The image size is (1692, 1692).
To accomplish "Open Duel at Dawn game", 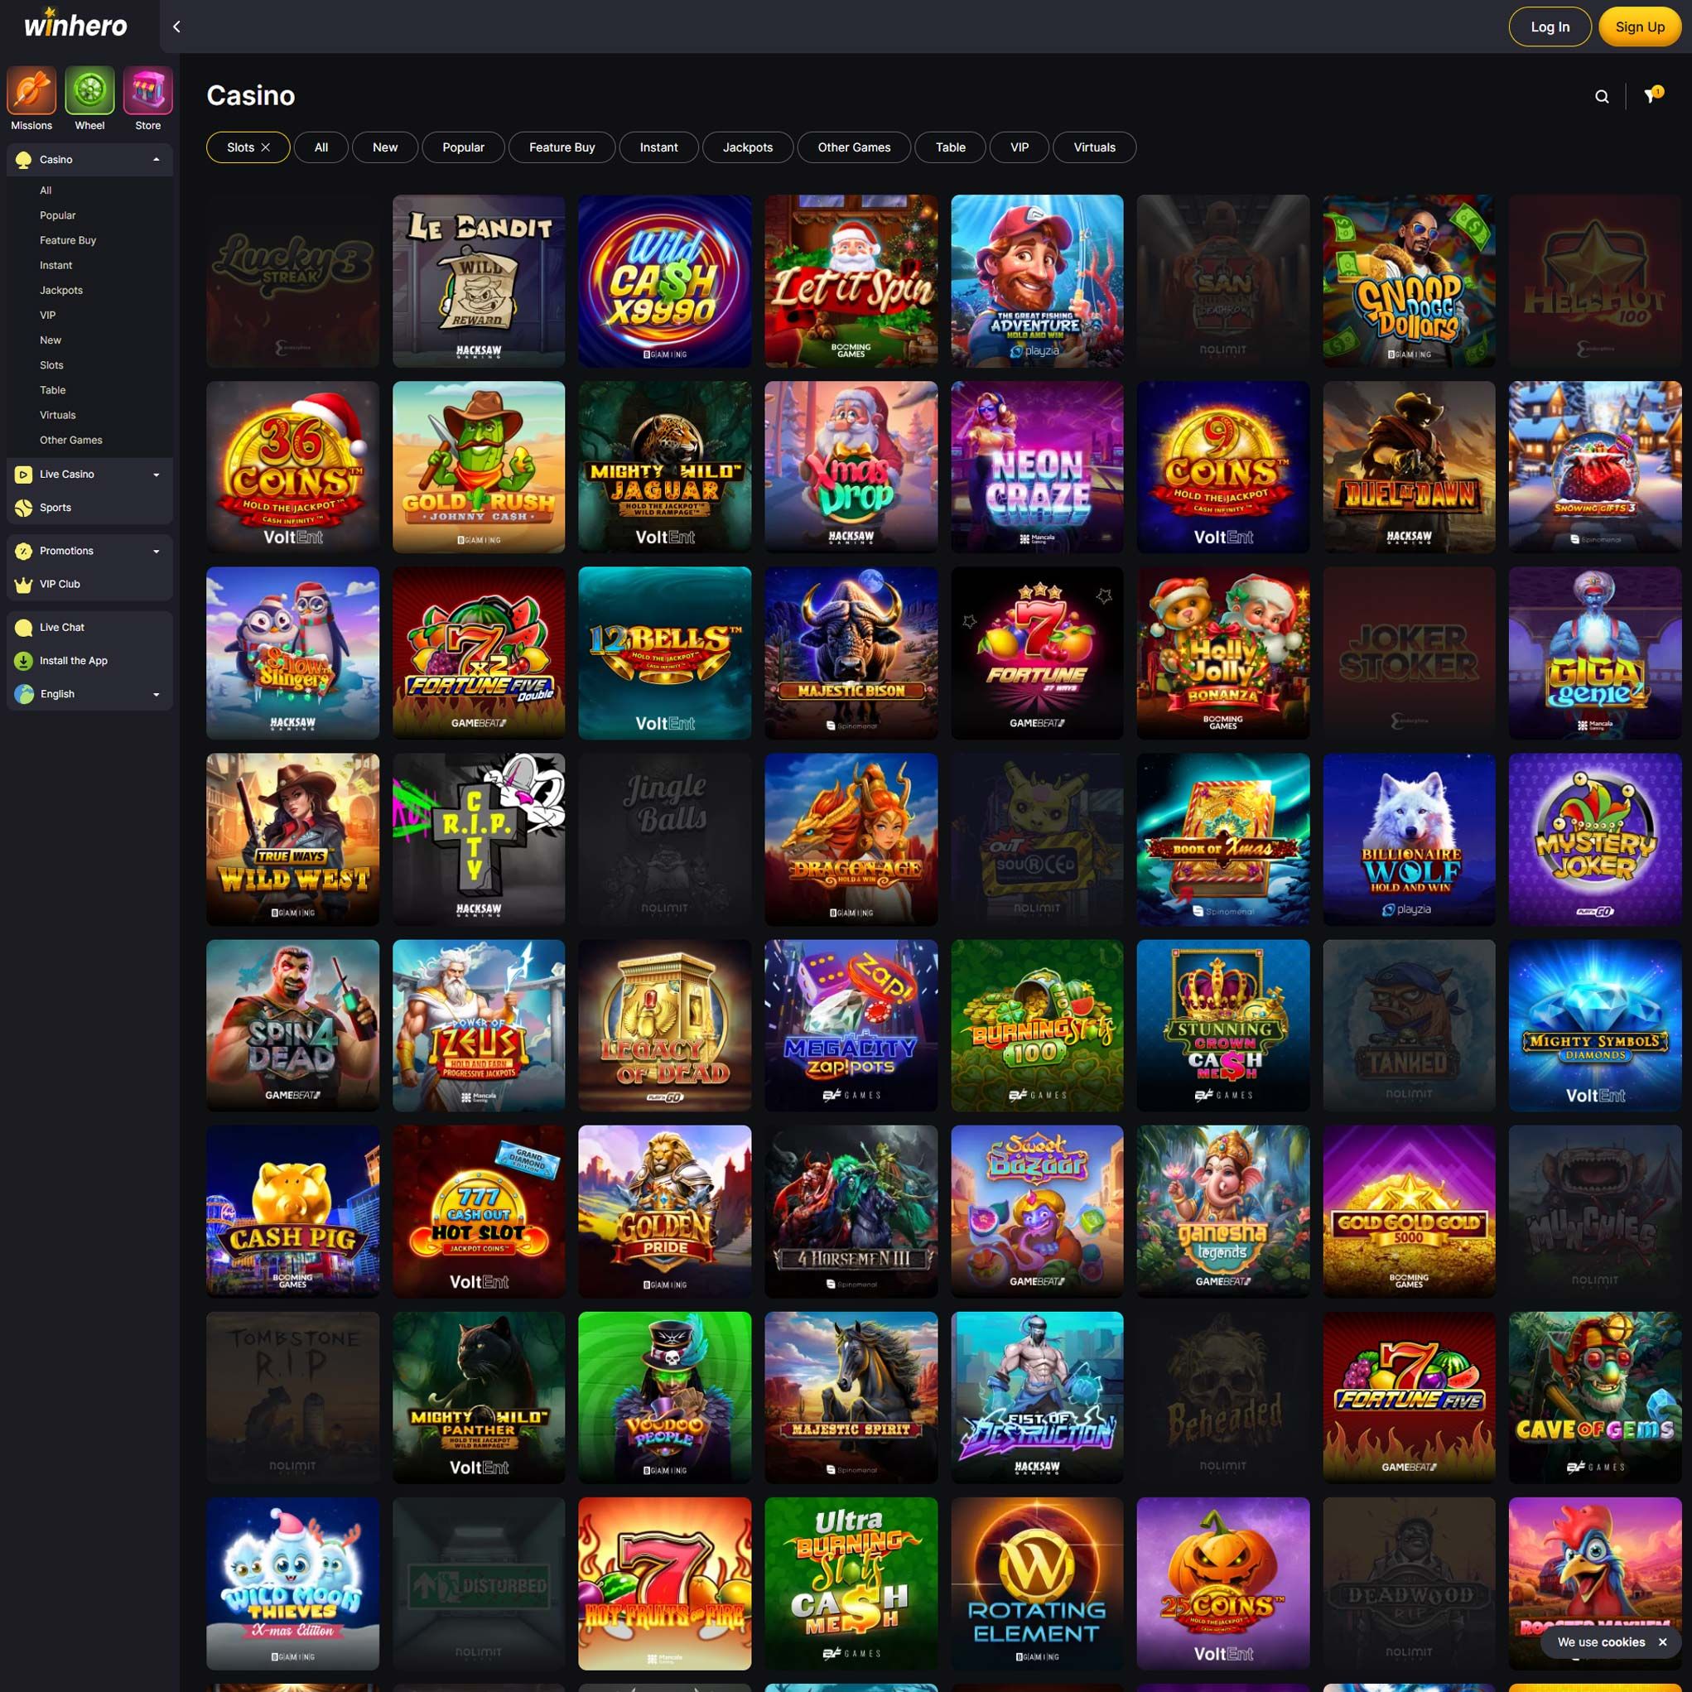I will 1409,467.
